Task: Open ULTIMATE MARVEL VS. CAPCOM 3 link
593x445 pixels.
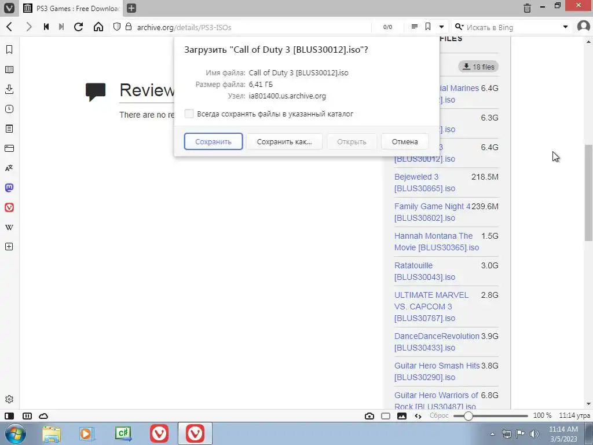Action: pos(431,307)
